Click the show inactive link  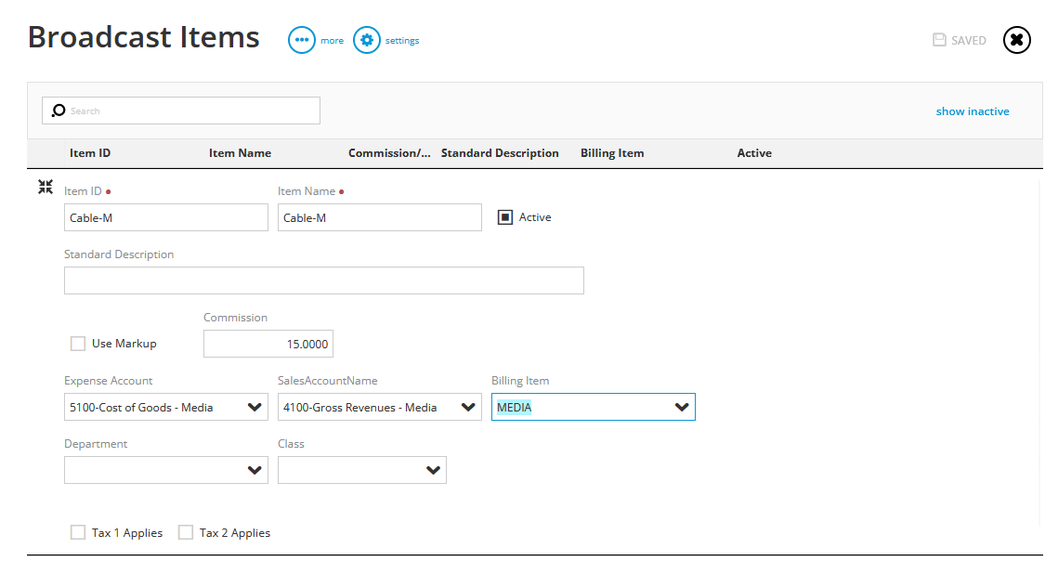(x=973, y=111)
